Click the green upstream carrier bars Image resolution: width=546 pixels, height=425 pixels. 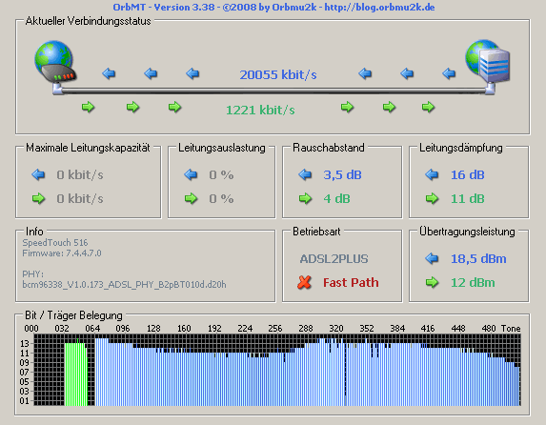pyautogui.click(x=76, y=374)
